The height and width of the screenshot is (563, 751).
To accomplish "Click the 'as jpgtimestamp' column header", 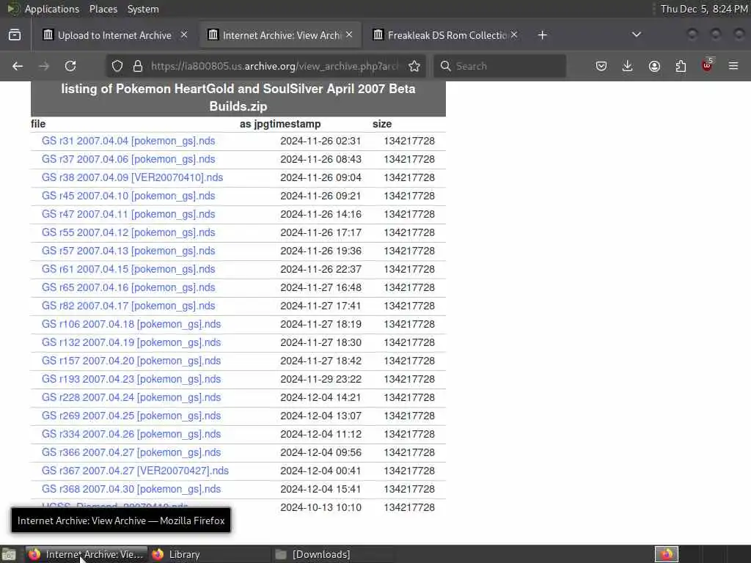I will pos(280,124).
